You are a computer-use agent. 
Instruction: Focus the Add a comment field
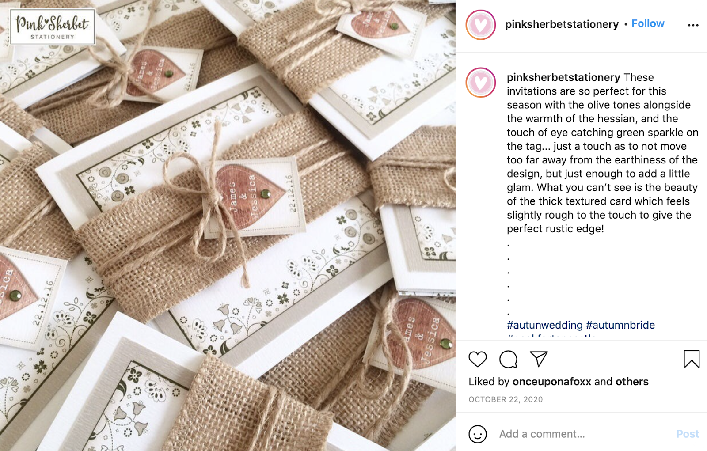pyautogui.click(x=583, y=434)
